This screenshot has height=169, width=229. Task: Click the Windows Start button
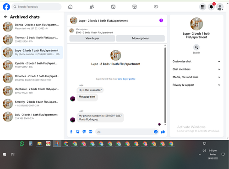pyautogui.click(x=4, y=154)
